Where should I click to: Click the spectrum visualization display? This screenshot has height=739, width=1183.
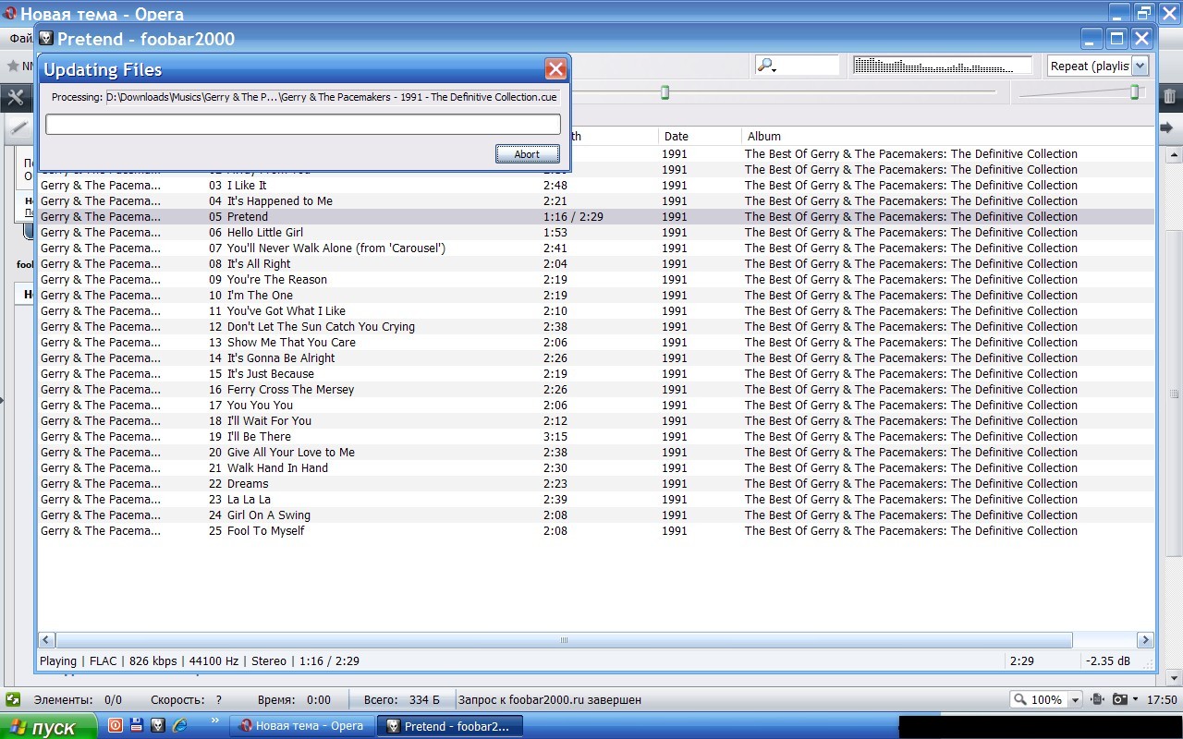(942, 66)
